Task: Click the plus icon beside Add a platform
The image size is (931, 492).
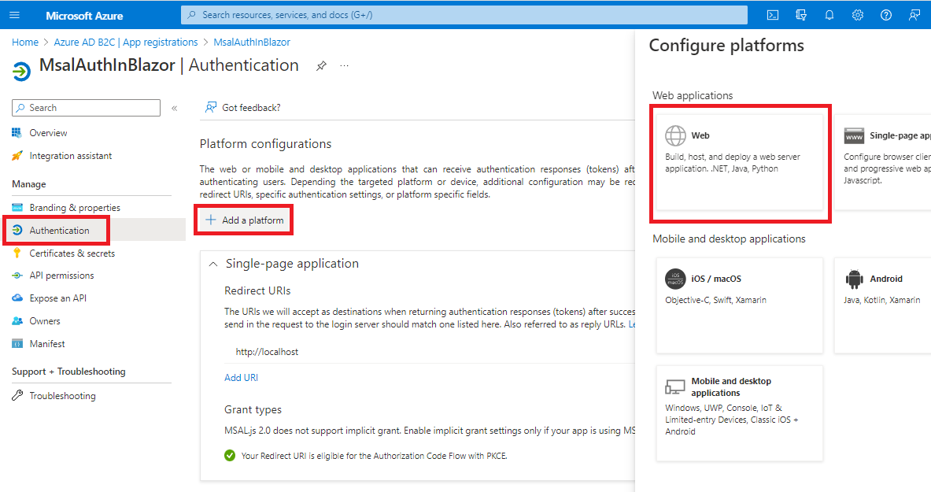Action: [211, 220]
